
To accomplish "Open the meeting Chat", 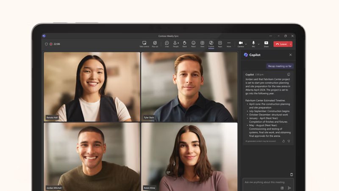I will pos(167,44).
